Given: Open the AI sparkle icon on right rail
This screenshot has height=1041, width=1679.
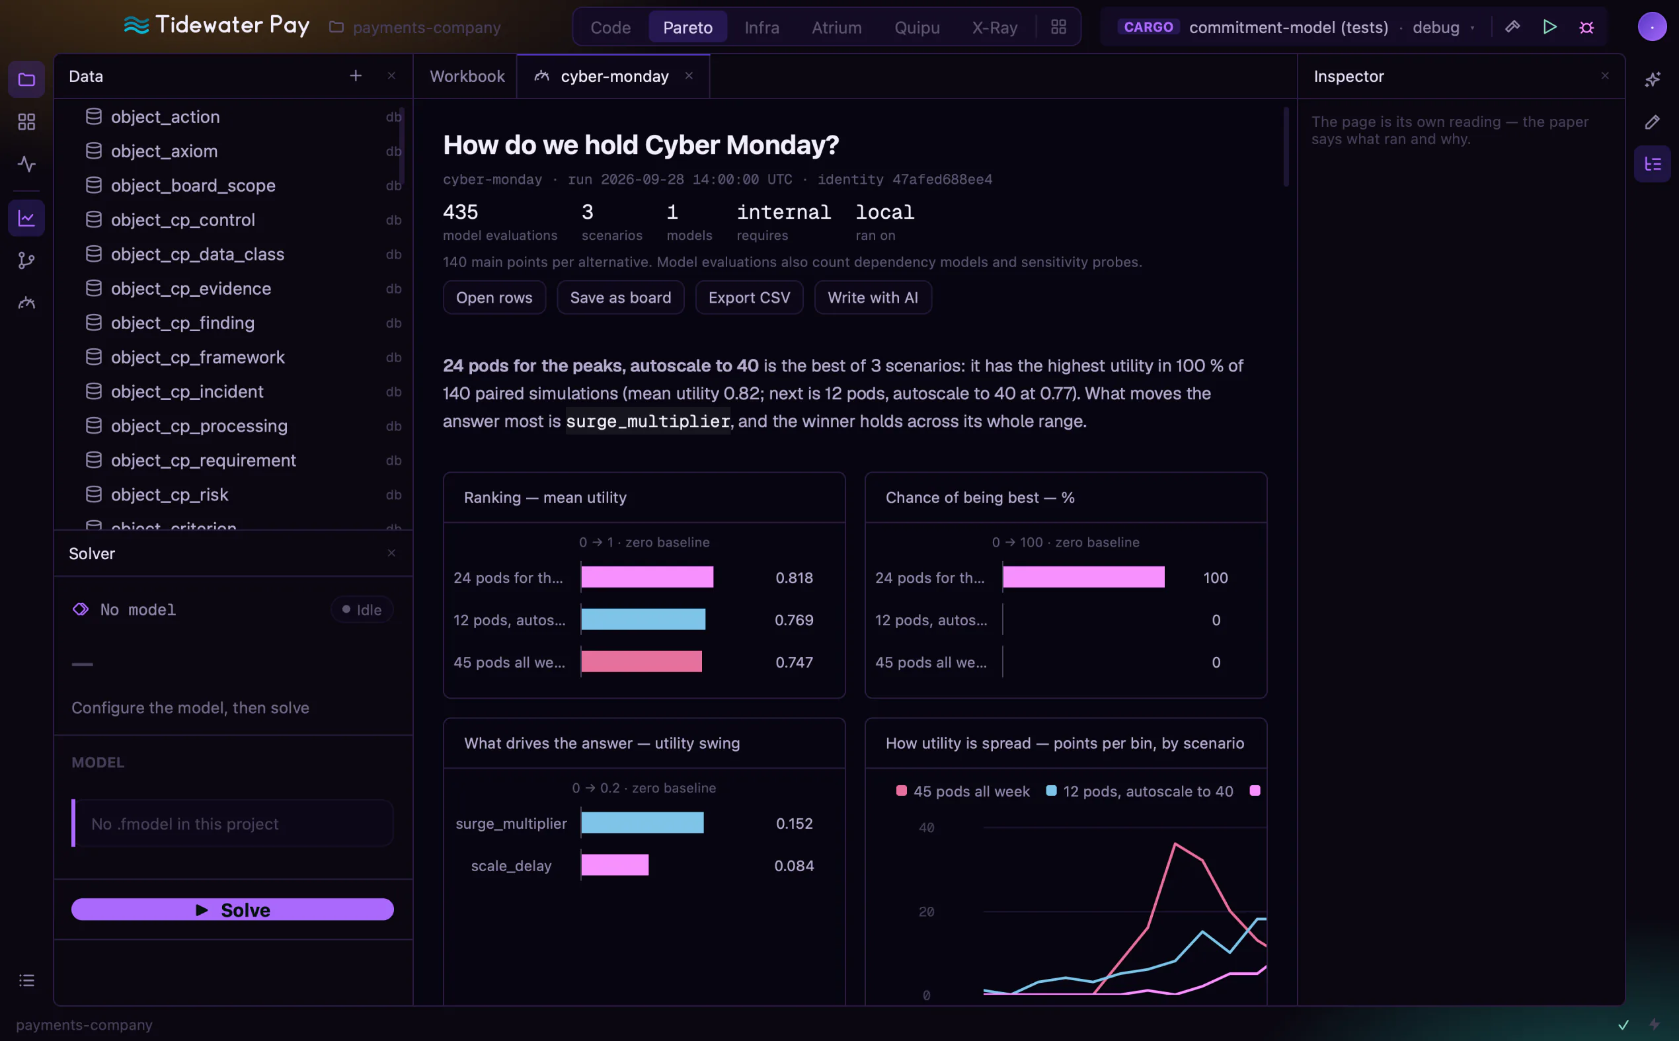Looking at the screenshot, I should (x=1651, y=80).
